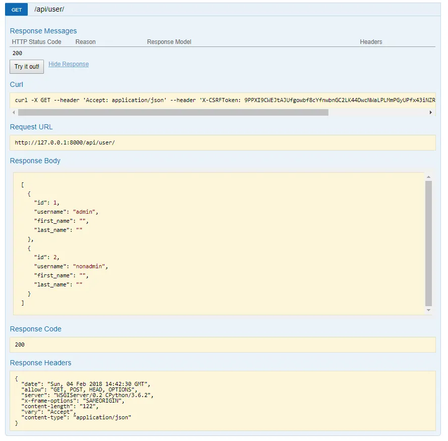Click the Try it out! button
Image resolution: width=448 pixels, height=441 pixels.
[27, 67]
